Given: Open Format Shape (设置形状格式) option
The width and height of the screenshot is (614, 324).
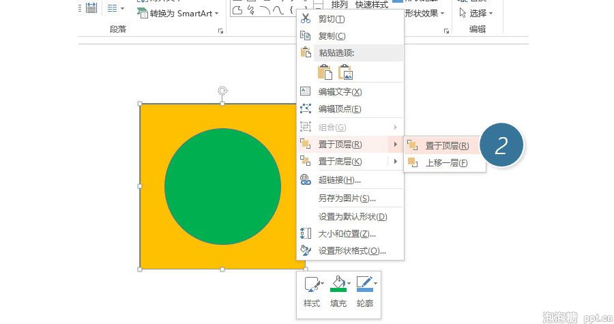Looking at the screenshot, I should tap(351, 251).
